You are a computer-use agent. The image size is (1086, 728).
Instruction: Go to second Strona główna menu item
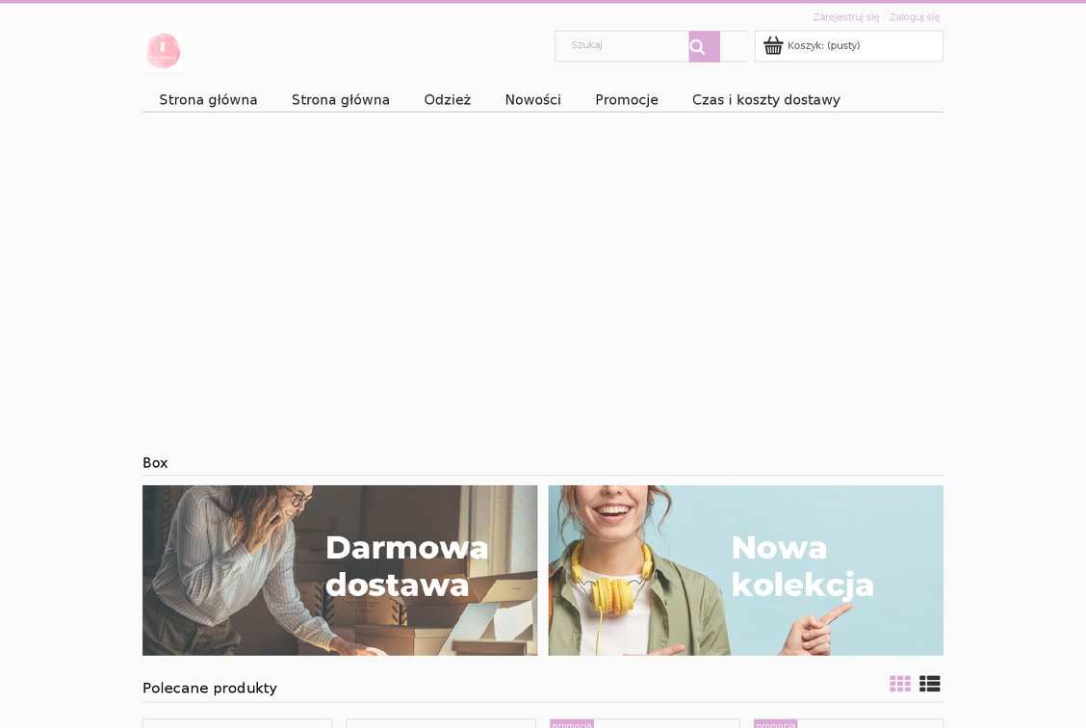340,100
